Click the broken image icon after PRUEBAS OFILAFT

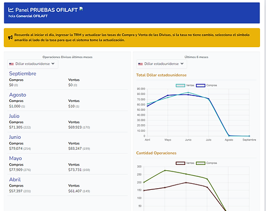click(81, 9)
